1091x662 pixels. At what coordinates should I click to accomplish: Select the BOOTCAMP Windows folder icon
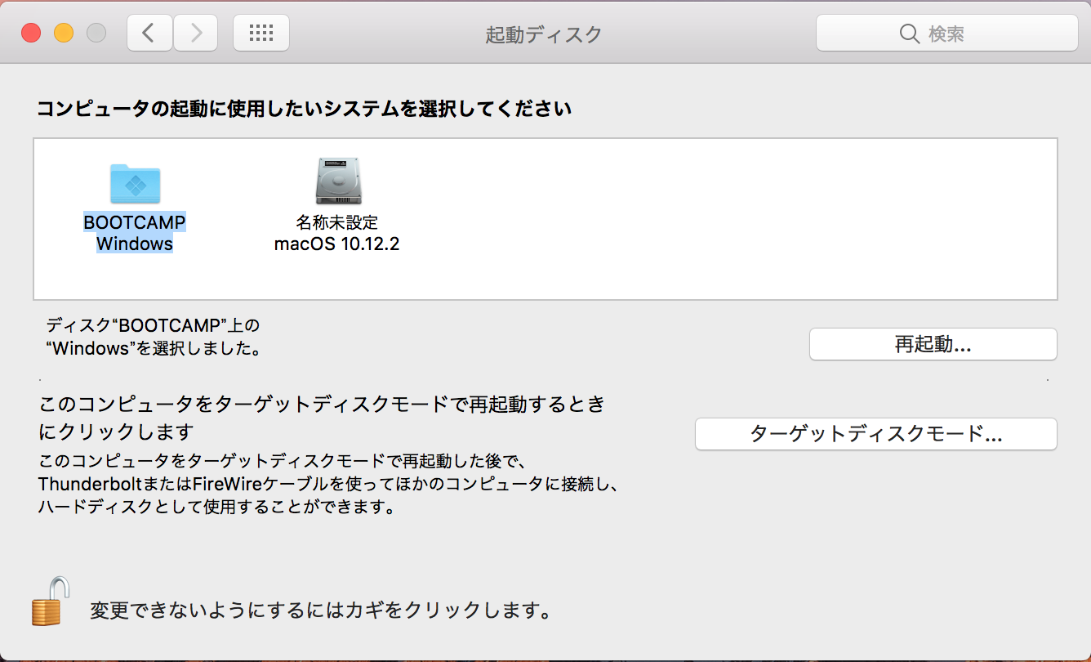pyautogui.click(x=135, y=184)
